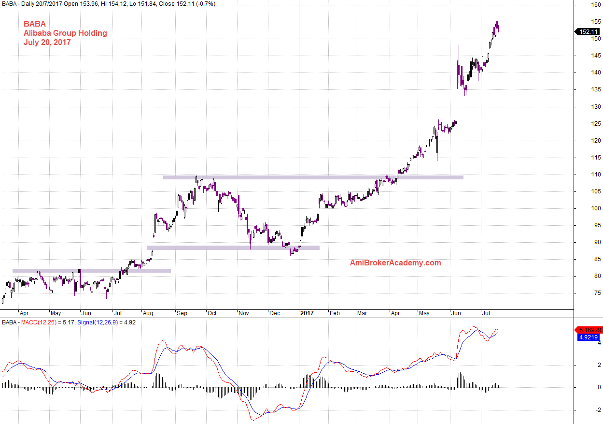
Task: Click the resistance band near 110
Action: [x=313, y=177]
